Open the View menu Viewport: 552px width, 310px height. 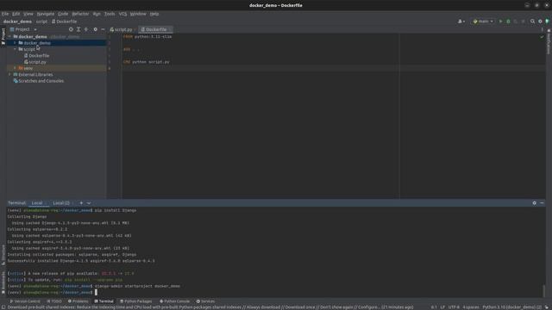[x=28, y=14]
